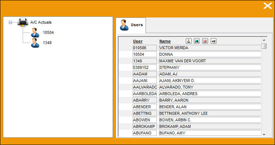The image size is (275, 145).
Task: Click the red deselect icon in header
Action: [x=205, y=41]
